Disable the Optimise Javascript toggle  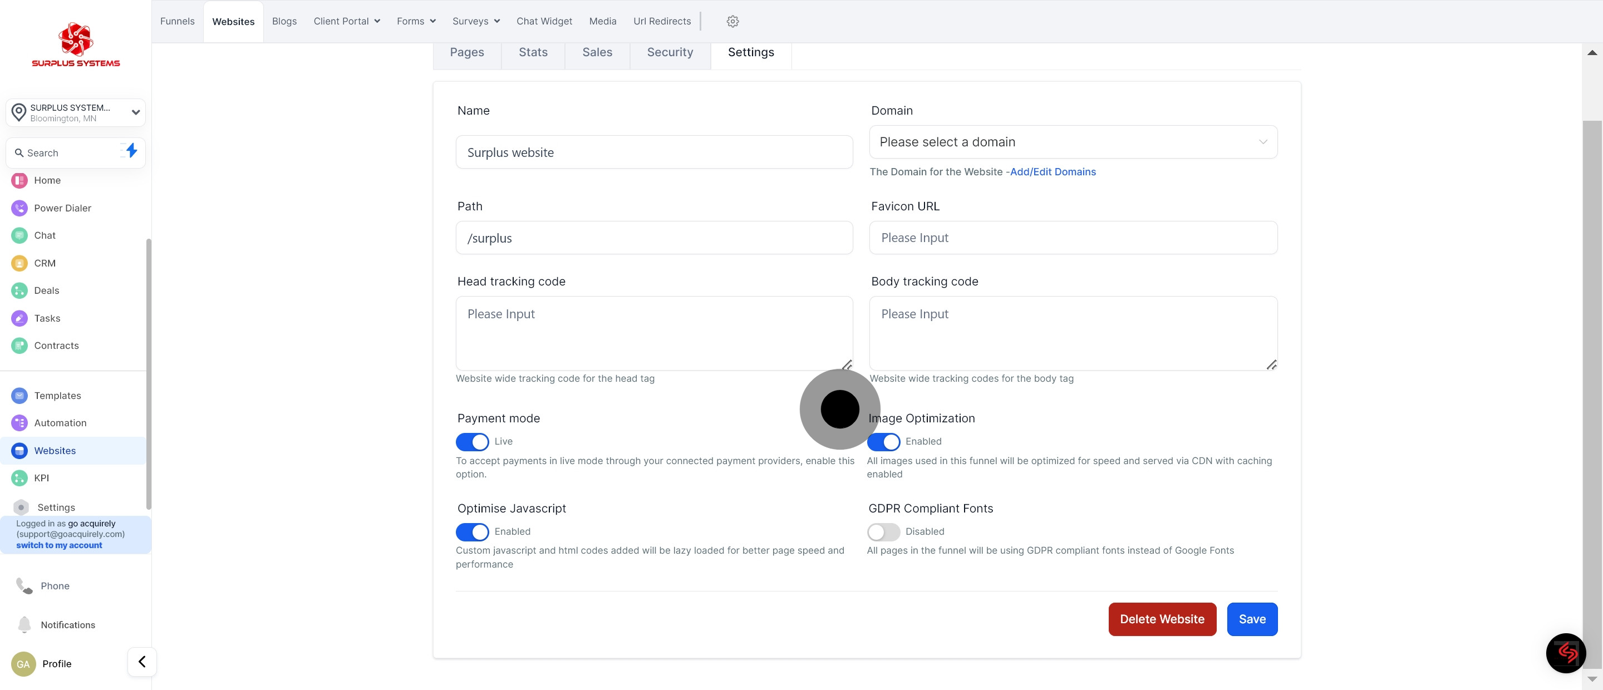[x=473, y=532]
